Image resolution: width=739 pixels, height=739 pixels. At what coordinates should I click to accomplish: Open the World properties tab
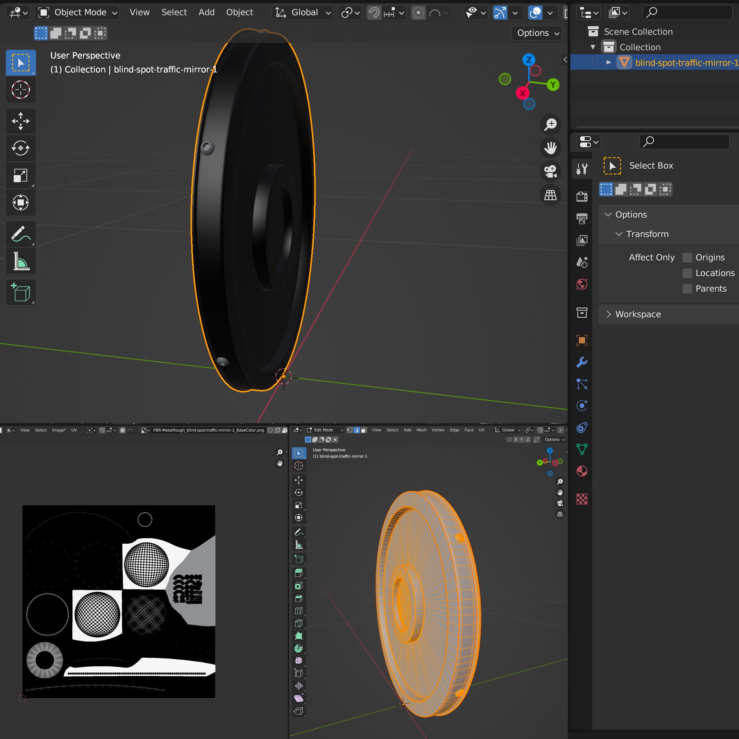pyautogui.click(x=582, y=284)
